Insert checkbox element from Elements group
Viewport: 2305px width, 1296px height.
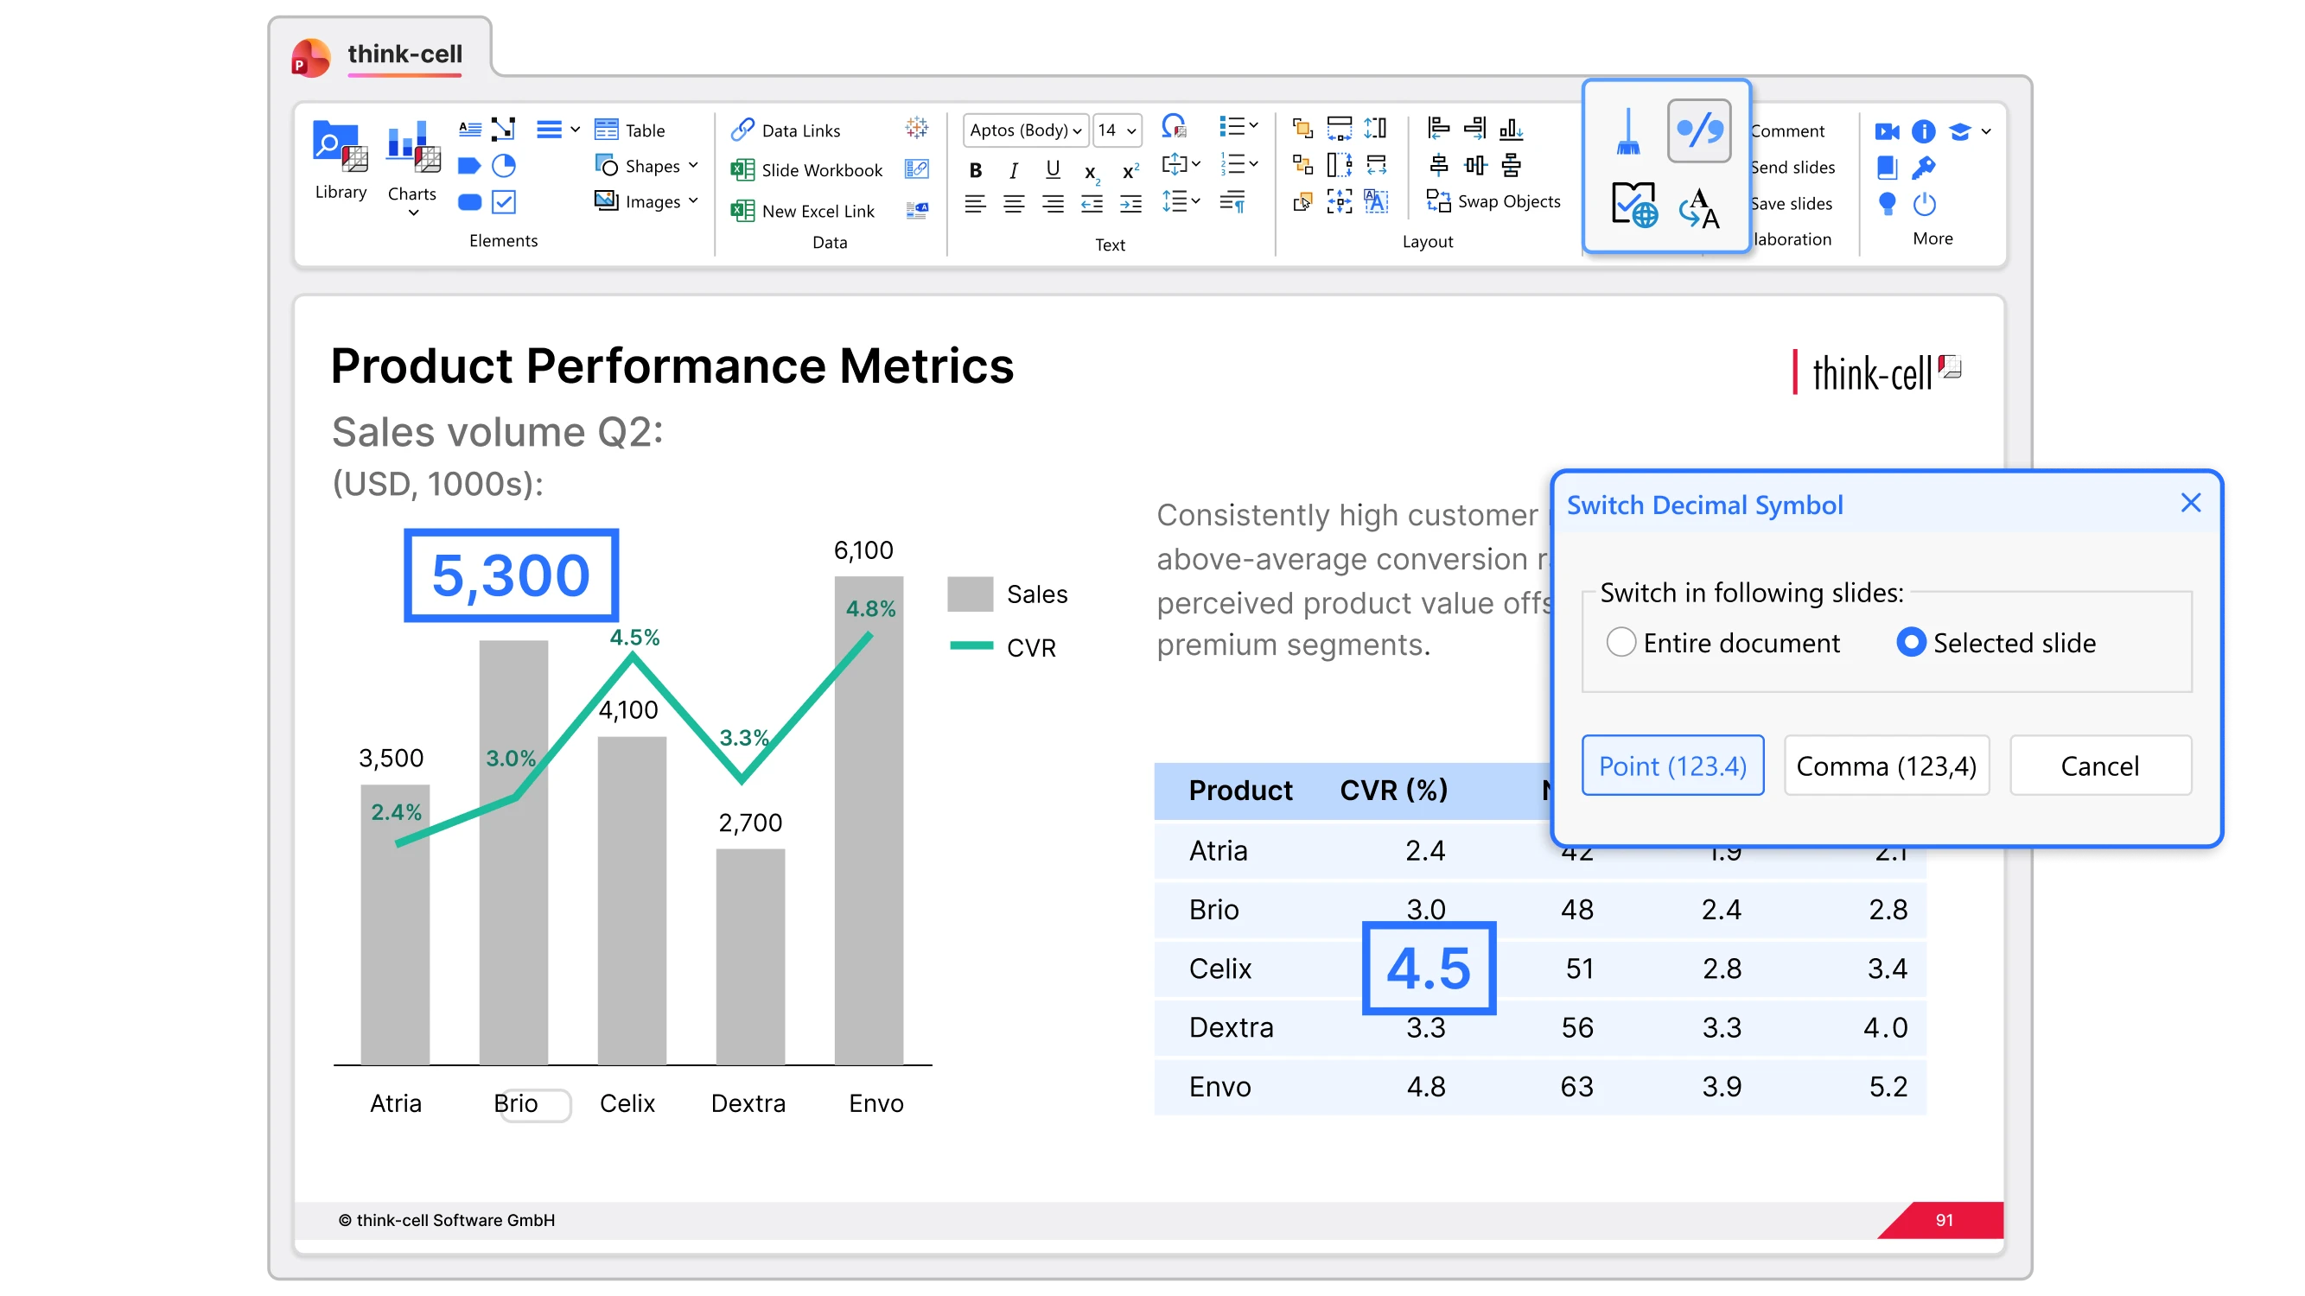tap(504, 202)
